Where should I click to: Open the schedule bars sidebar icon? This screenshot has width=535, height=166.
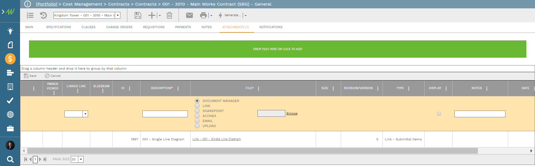(x=10, y=73)
